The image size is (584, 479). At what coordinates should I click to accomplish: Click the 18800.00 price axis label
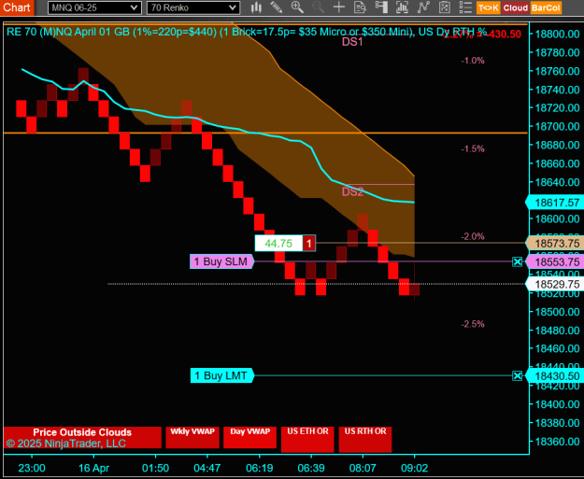point(557,35)
